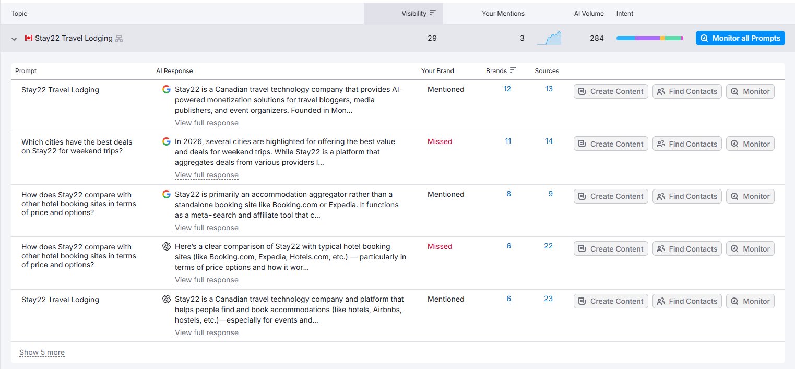The height and width of the screenshot is (369, 795).
Task: Click Find Contacts in the row with 23 sources
Action: click(687, 301)
